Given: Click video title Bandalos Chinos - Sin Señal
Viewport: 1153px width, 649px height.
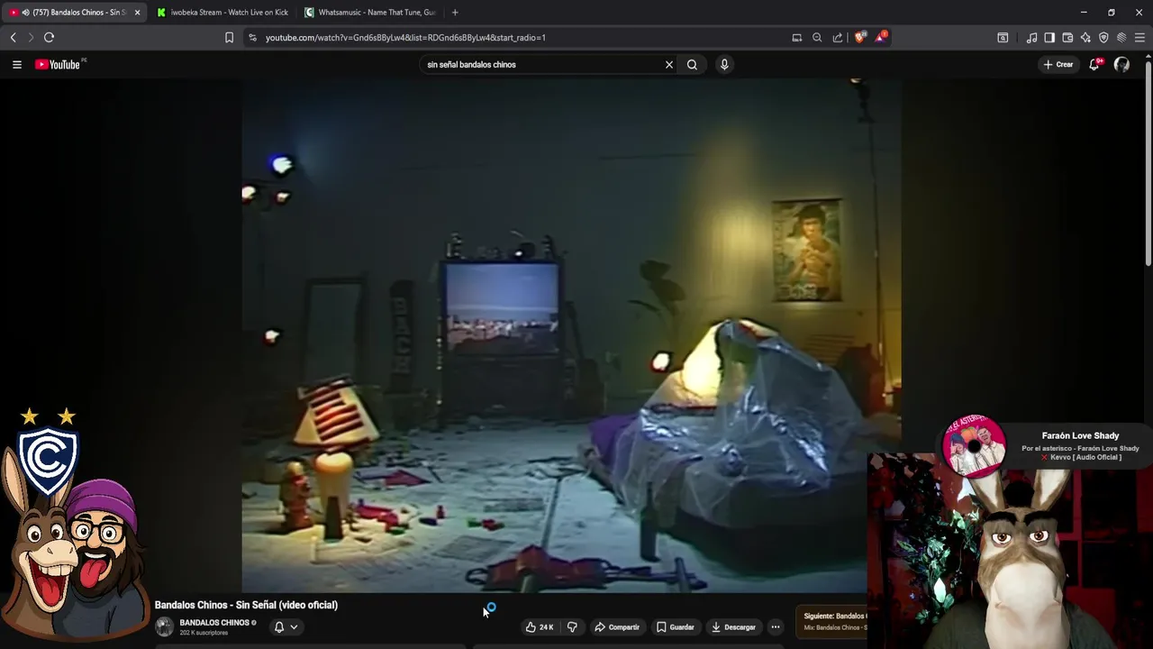Looking at the screenshot, I should point(246,605).
